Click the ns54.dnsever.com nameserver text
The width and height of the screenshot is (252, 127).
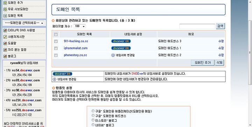[26, 71]
